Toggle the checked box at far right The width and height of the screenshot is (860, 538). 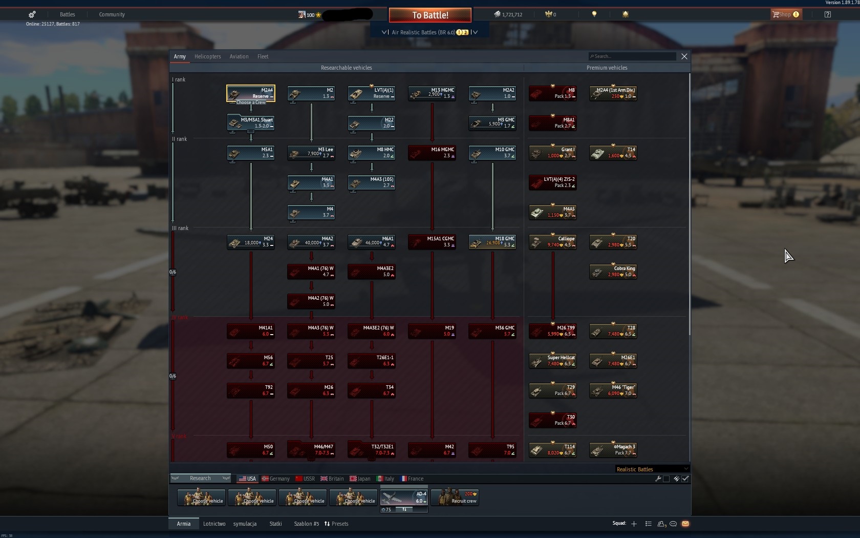click(x=685, y=479)
